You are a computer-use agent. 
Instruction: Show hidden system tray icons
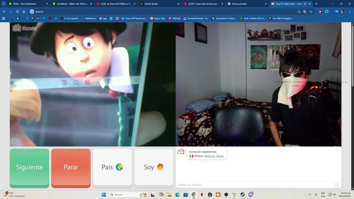click(x=310, y=195)
